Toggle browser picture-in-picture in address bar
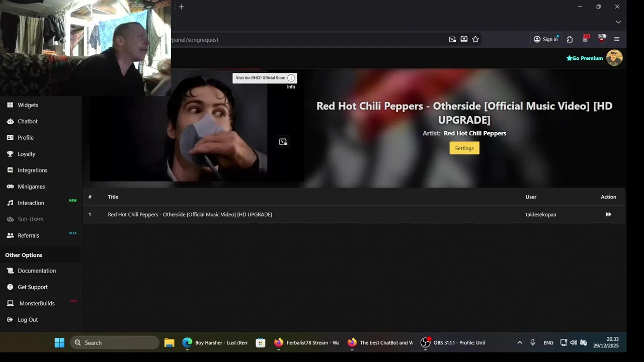The width and height of the screenshot is (644, 362). 452,39
